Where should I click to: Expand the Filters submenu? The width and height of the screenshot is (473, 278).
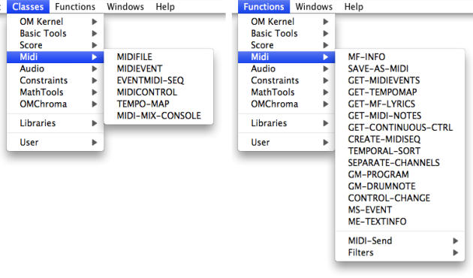pos(400,252)
